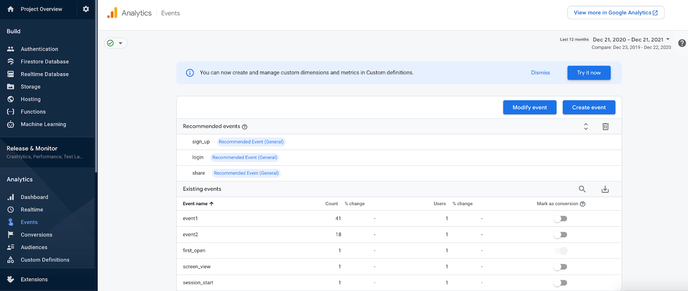This screenshot has width=688, height=291.
Task: Click the Project Overview home icon
Action: (x=11, y=9)
